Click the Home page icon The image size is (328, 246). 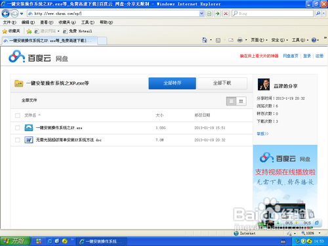click(205, 40)
